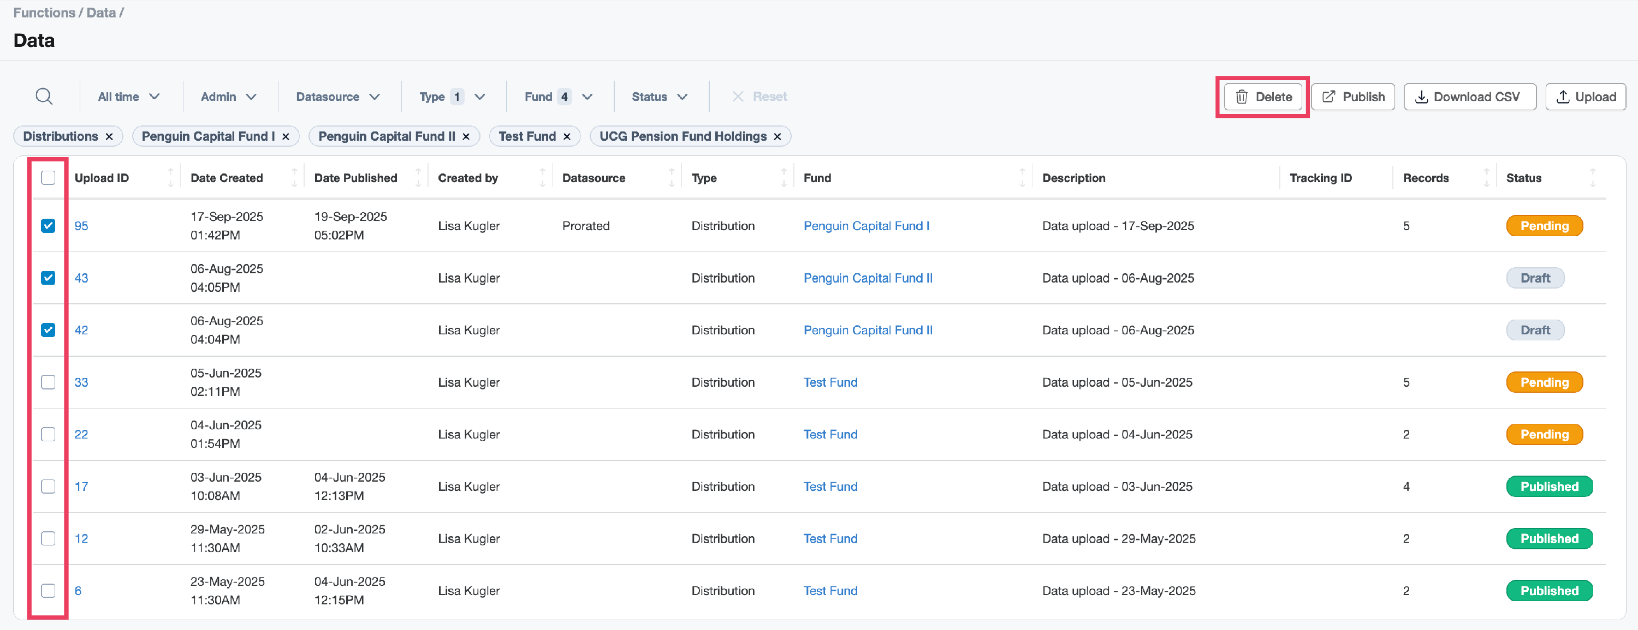Open upload ID 17 link
Viewport: 1638px width, 630px height.
pos(81,487)
